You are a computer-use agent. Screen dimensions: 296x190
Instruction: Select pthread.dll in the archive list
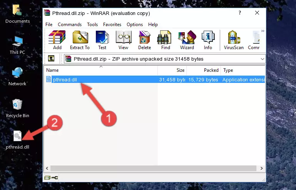pos(65,80)
